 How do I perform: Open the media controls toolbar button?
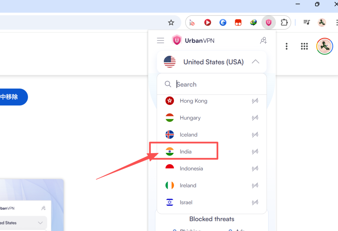306,22
